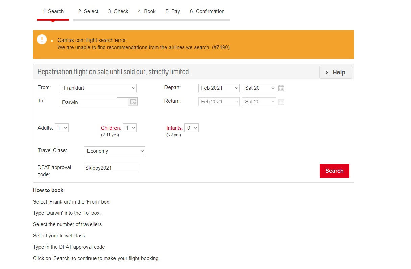Expand the From airport dropdown showing Frankfurt
Screen dimensions: 411x269
point(99,88)
